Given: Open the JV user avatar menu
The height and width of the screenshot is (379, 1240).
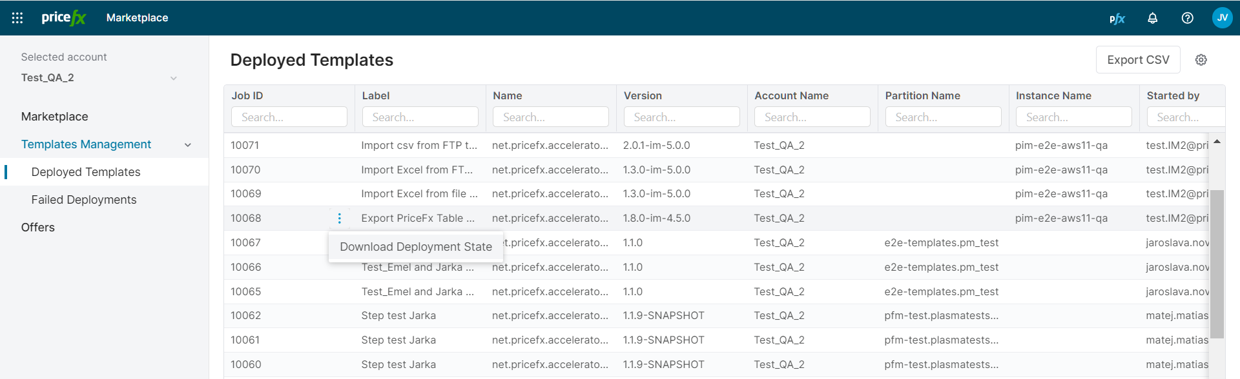Looking at the screenshot, I should (1222, 18).
